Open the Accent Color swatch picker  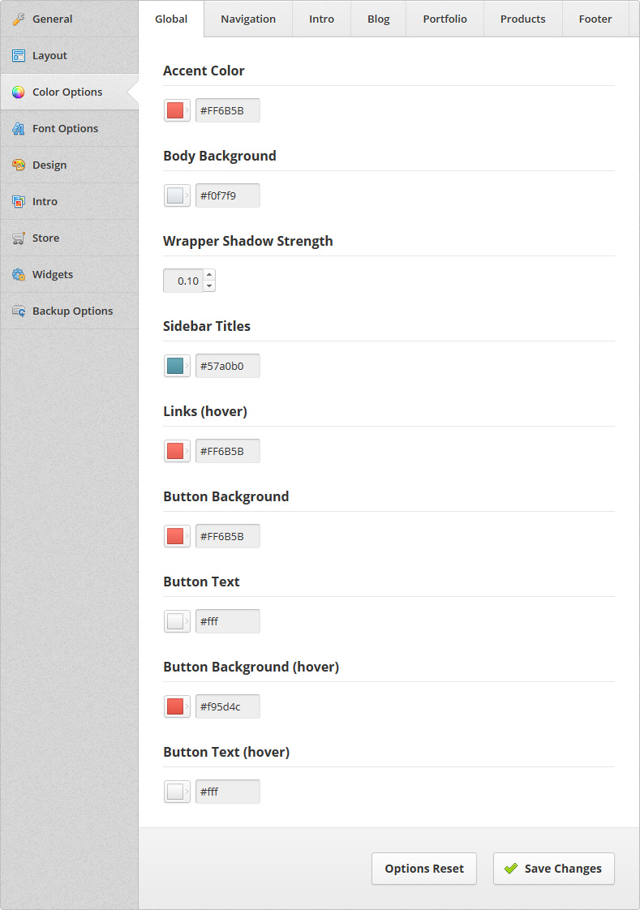tap(177, 110)
